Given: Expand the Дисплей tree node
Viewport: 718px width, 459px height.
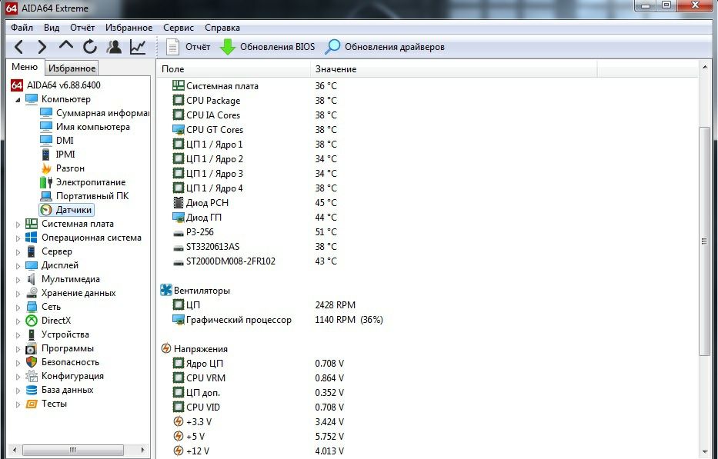Looking at the screenshot, I should [x=18, y=266].
